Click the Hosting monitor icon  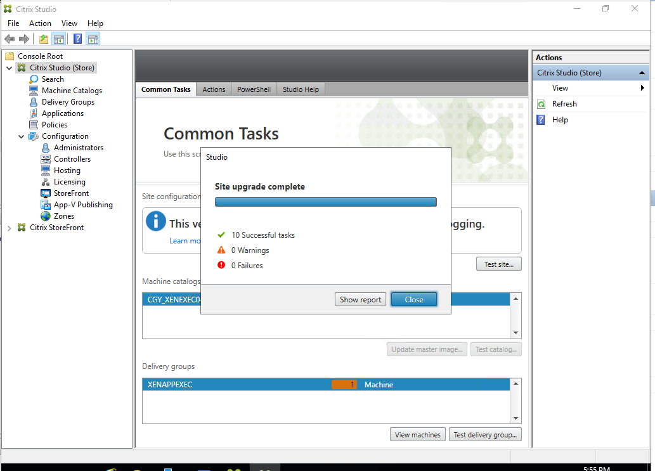click(x=46, y=170)
